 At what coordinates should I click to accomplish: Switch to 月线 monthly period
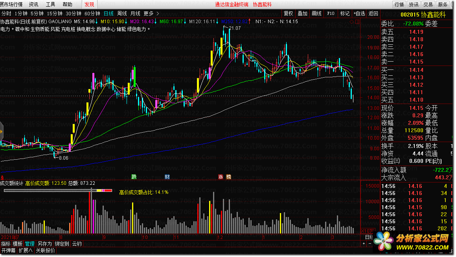[136, 14]
